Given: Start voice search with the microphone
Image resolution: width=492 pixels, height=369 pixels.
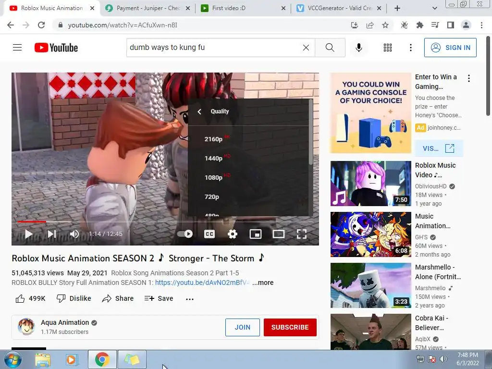Looking at the screenshot, I should point(359,48).
